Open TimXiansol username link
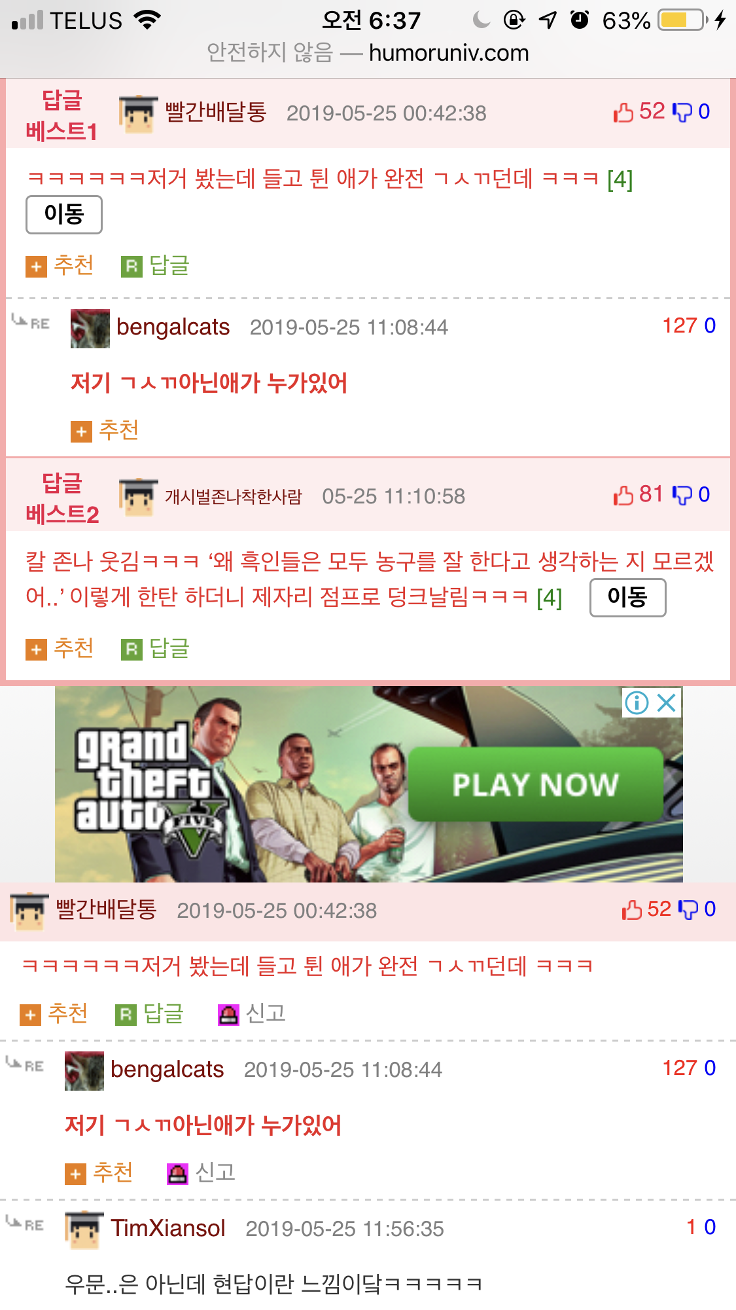736x1310 pixels. 168,1228
